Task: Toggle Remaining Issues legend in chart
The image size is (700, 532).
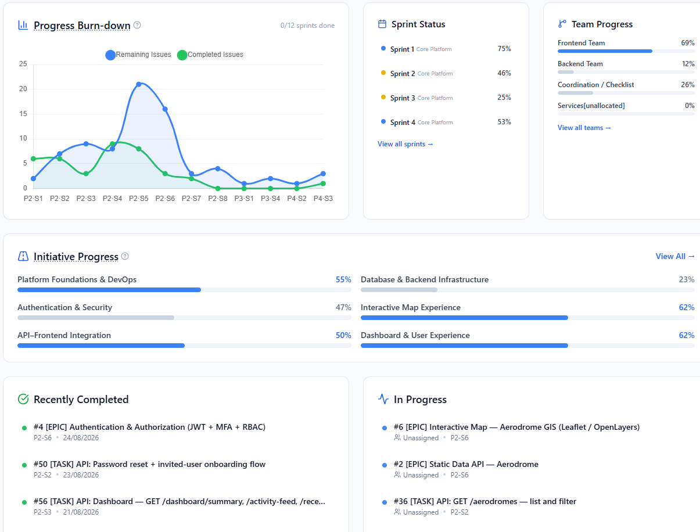Action: pyautogui.click(x=138, y=55)
